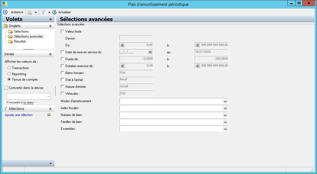Open the filter dropdown arrow
Image resolution: width=317 pixels, height=174 pixels.
pyautogui.click(x=49, y=12)
